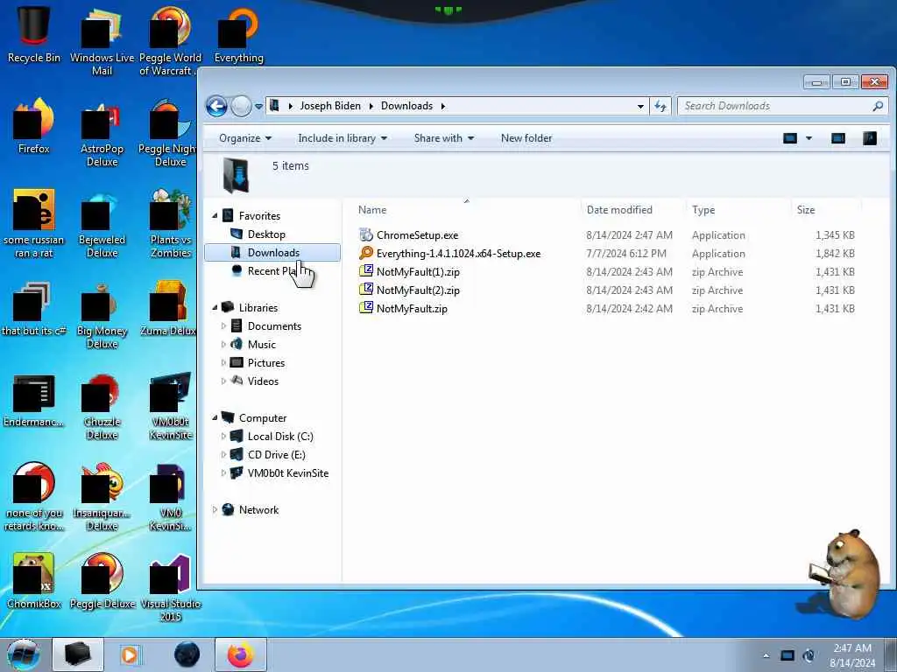
Task: Select the Windows Live Mail desktop icon
Action: coord(102,41)
